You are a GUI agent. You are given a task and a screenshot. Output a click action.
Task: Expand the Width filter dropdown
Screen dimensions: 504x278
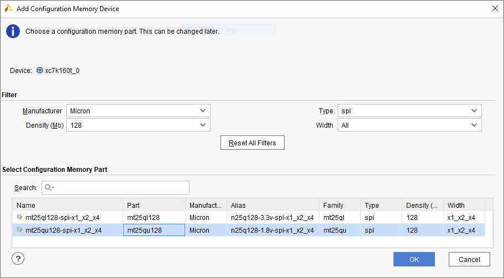tap(410, 125)
